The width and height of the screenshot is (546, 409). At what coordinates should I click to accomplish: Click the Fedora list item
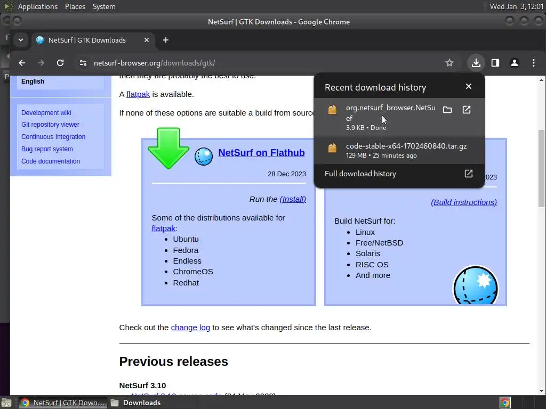click(x=186, y=250)
